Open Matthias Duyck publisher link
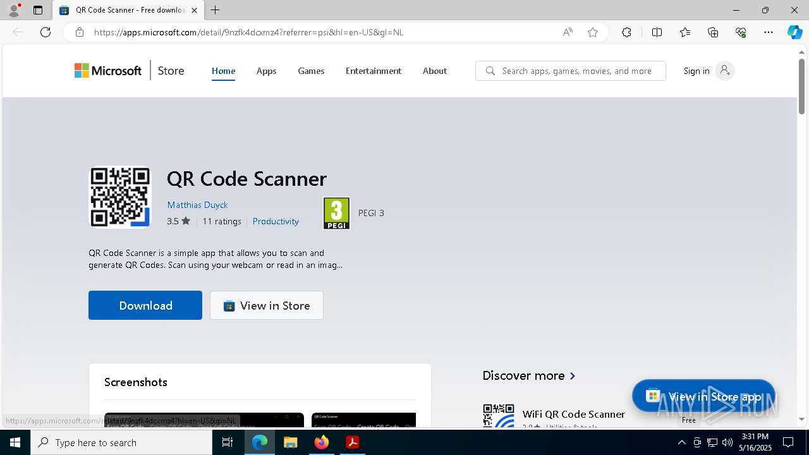 click(x=197, y=205)
